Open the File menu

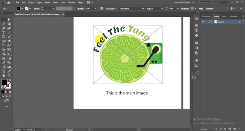18,3
